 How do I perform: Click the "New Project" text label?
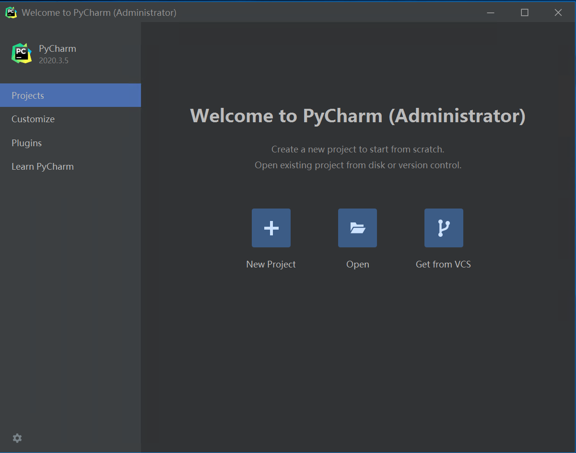[x=271, y=264]
